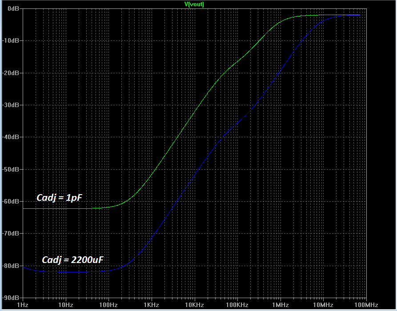Click the -40dB axis label

pyautogui.click(x=11, y=137)
